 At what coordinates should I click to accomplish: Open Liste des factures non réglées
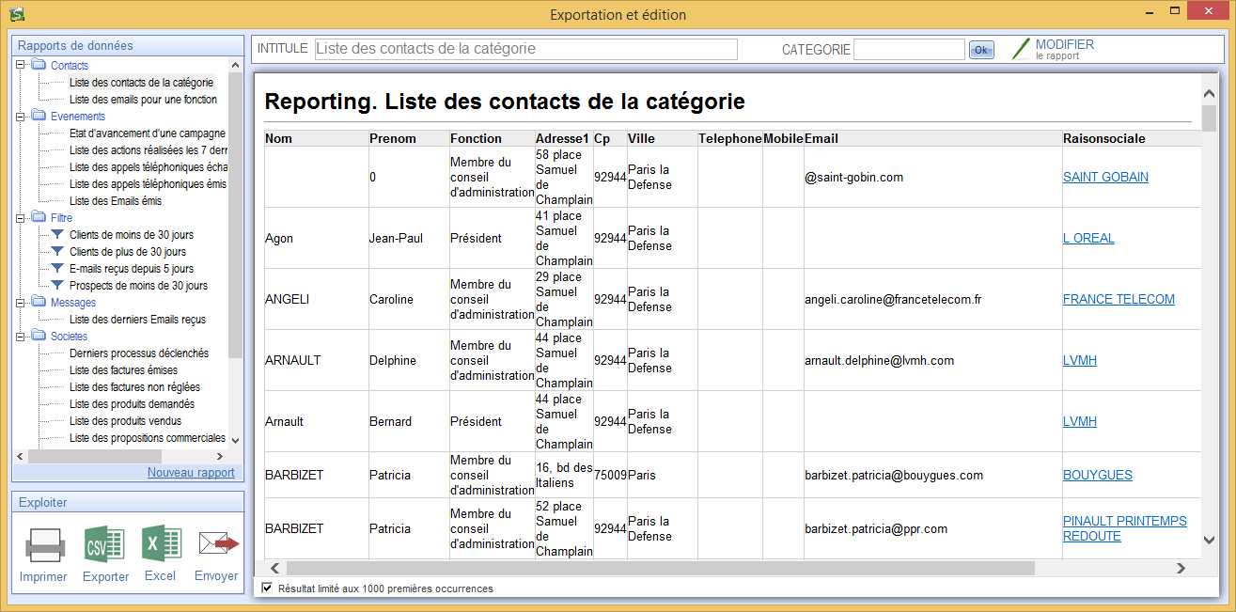(134, 387)
